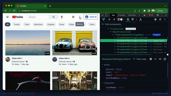This screenshot has height=96, width=171.
Task: Expand the first DropdownSettingsListItem arrow
Action: 115,38
